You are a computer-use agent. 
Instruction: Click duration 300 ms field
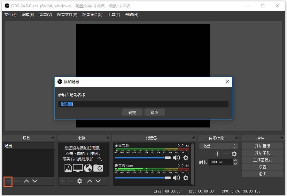tap(221, 162)
